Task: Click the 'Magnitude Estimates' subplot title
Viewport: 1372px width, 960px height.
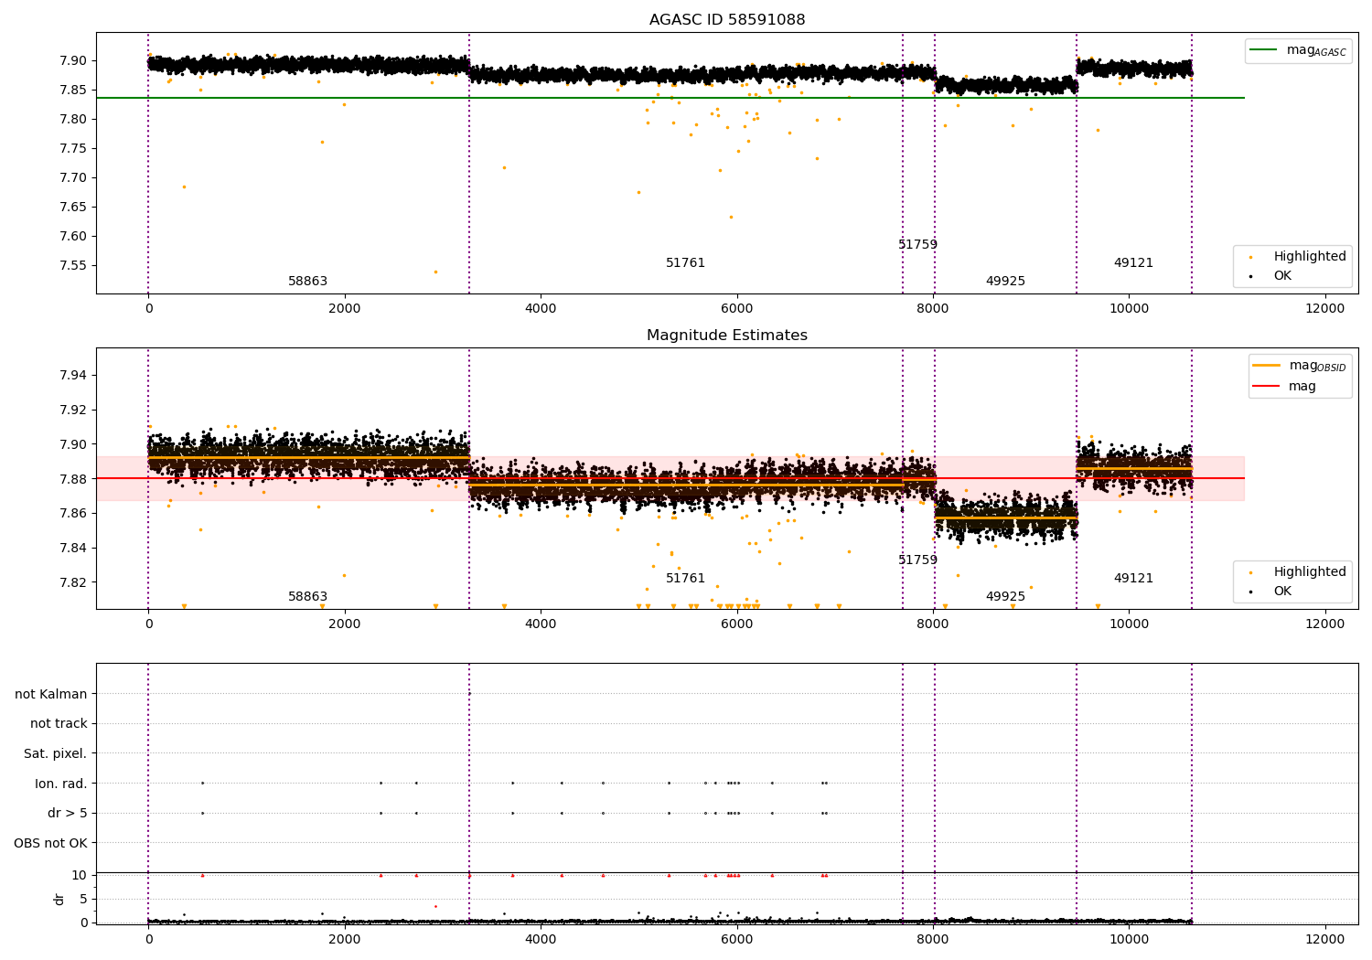Action: pyautogui.click(x=727, y=336)
